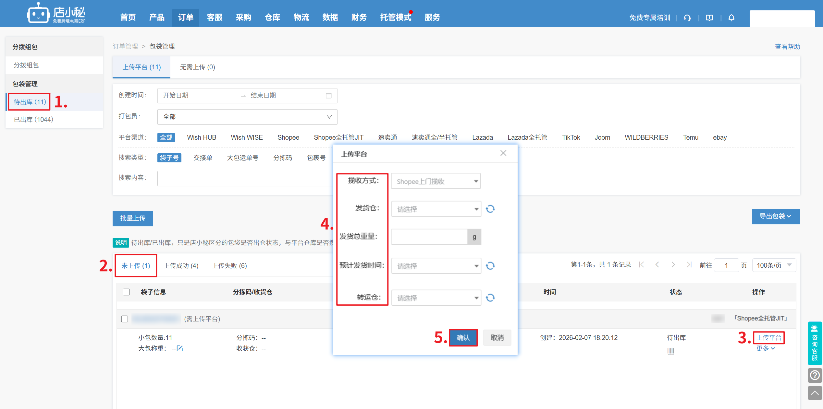Click the notification bell icon
The height and width of the screenshot is (409, 823).
coord(731,18)
